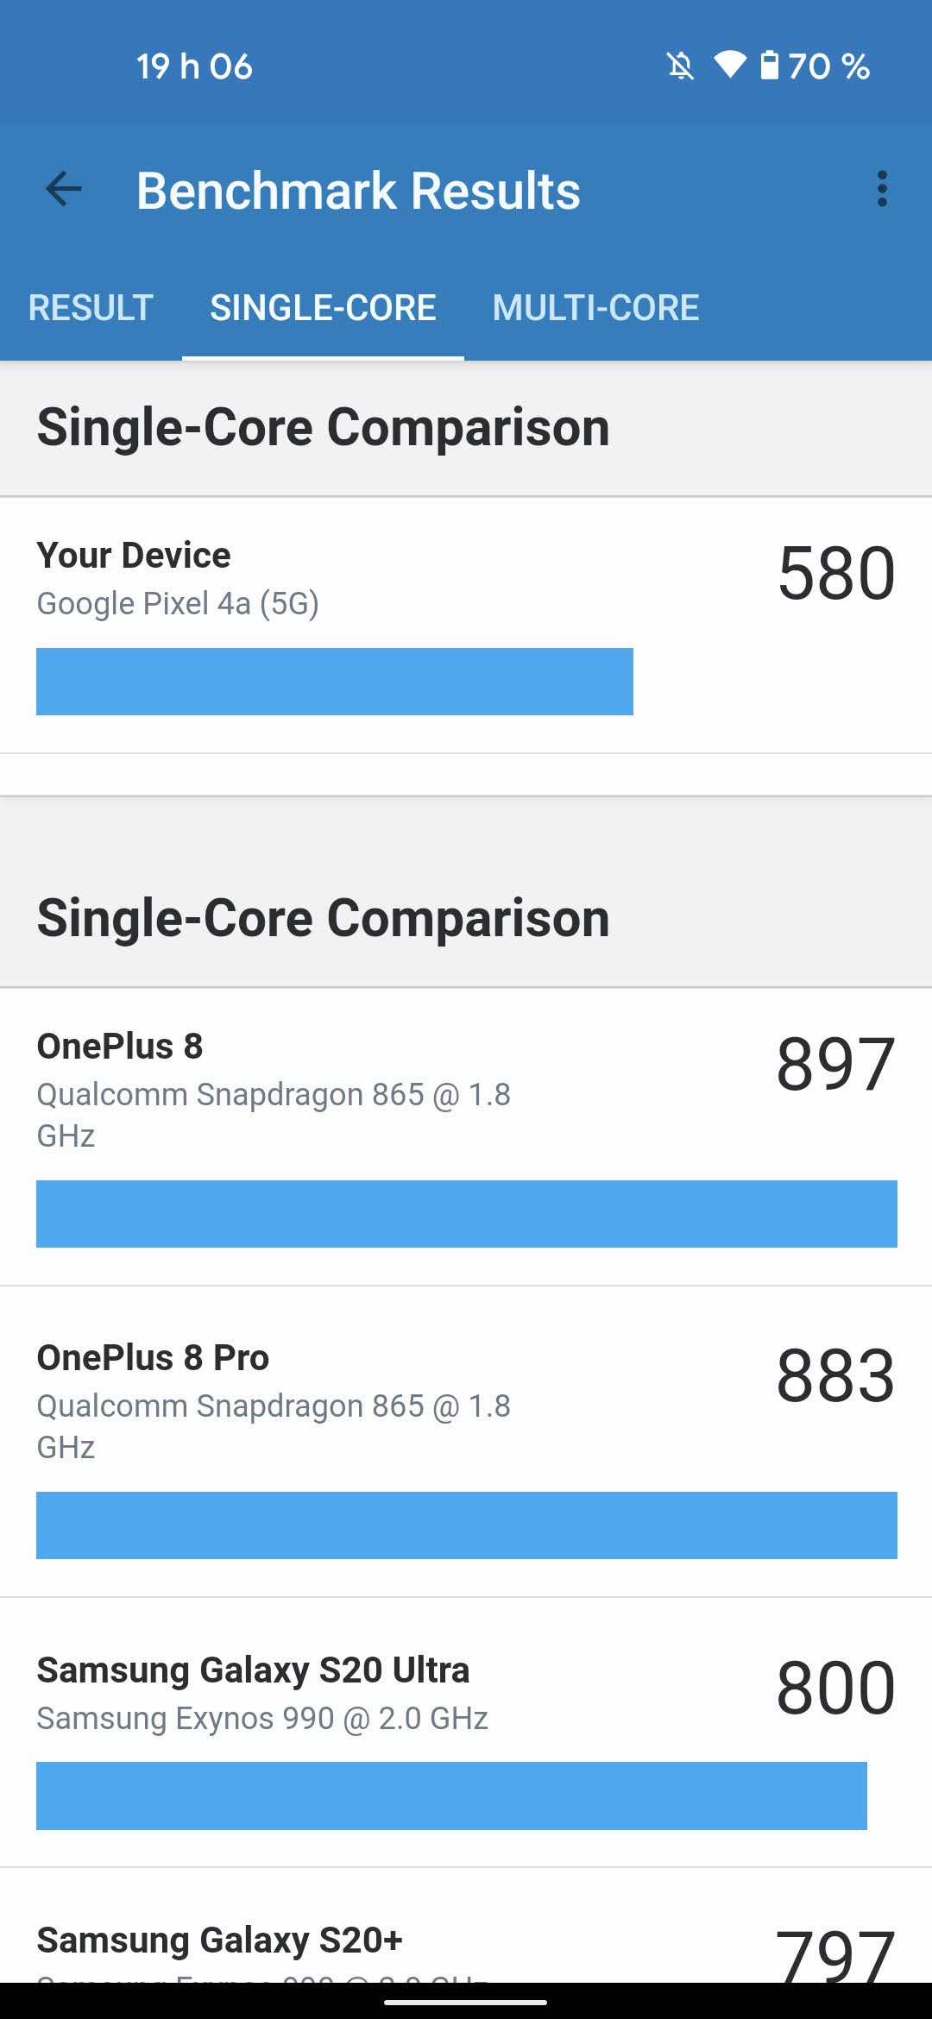
Task: Tap the Samsung Galaxy S20 Ultra score bar
Action: click(451, 1796)
